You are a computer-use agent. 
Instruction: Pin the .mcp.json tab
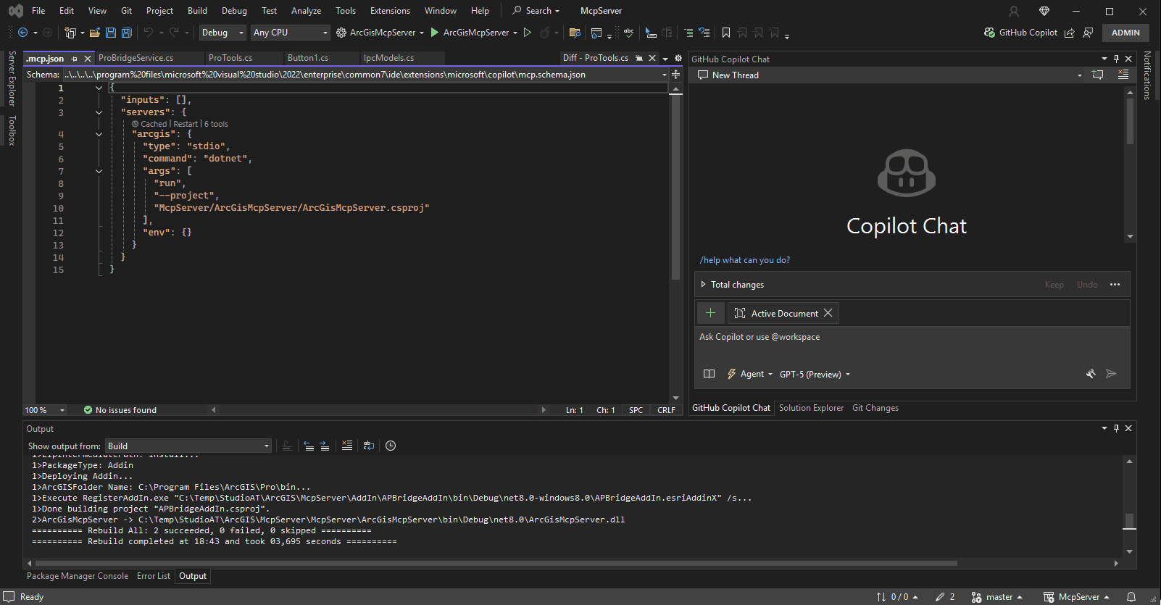tap(75, 59)
